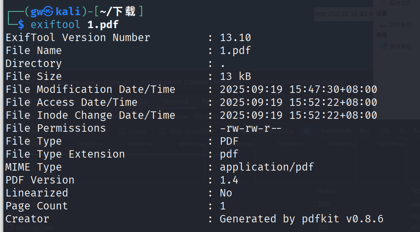Select the settings.json file icon
The height and width of the screenshot is (232, 420).
pyautogui.click(x=10, y=228)
